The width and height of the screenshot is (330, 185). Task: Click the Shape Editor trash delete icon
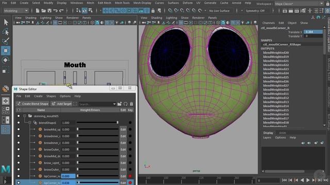(x=131, y=104)
